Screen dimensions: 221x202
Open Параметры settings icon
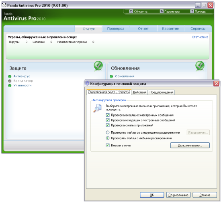tap(162, 11)
